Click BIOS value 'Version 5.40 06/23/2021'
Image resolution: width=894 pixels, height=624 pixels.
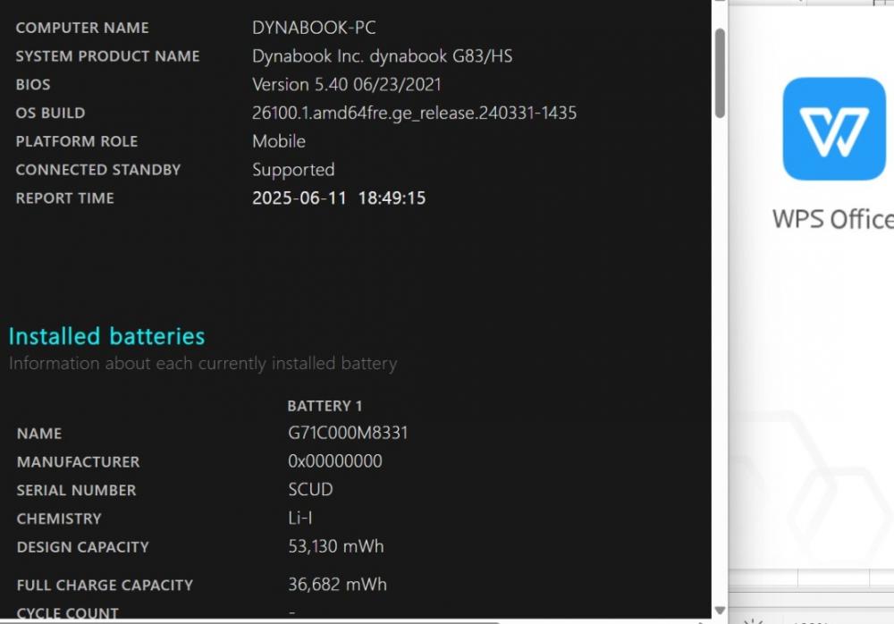pyautogui.click(x=347, y=84)
